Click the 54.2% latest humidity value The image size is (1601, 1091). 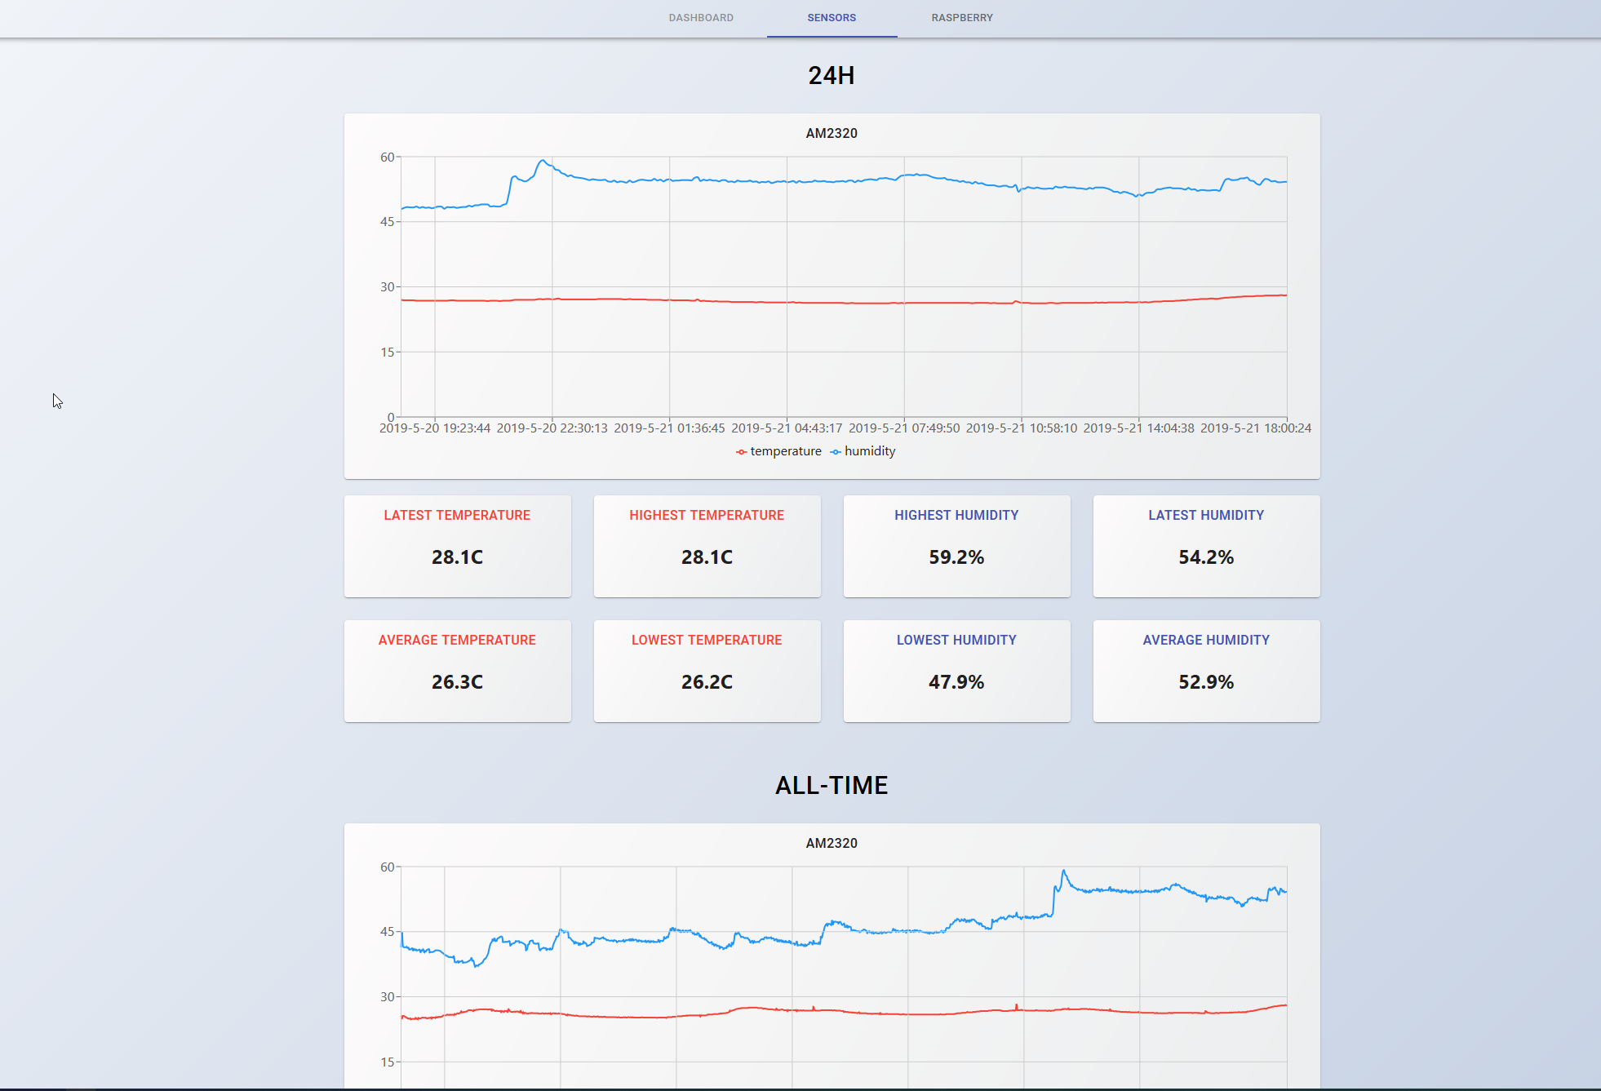(x=1206, y=557)
